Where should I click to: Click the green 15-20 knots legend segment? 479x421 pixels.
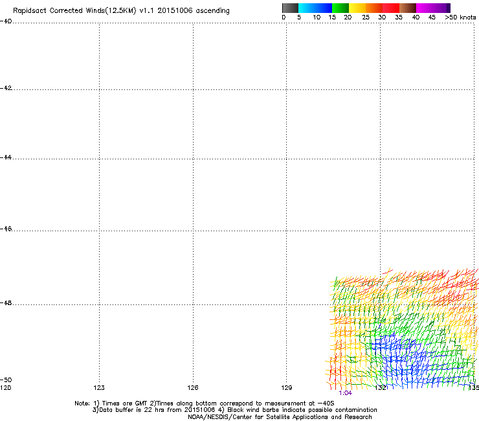click(x=340, y=8)
